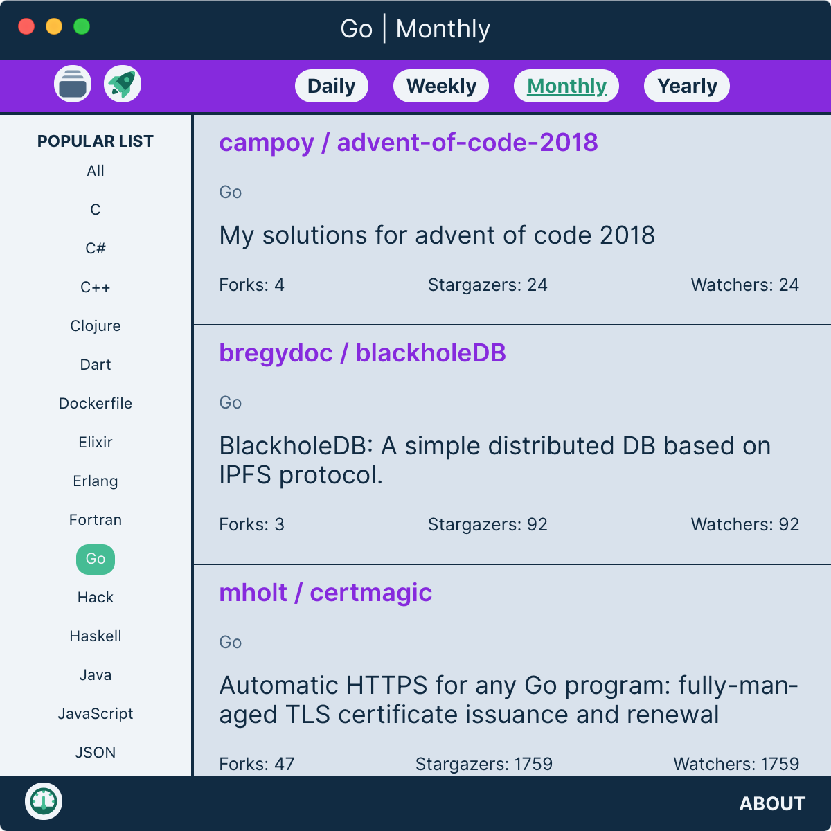Click 'Forks: 47' on certmagic
Screen dimensions: 831x831
[x=257, y=765]
